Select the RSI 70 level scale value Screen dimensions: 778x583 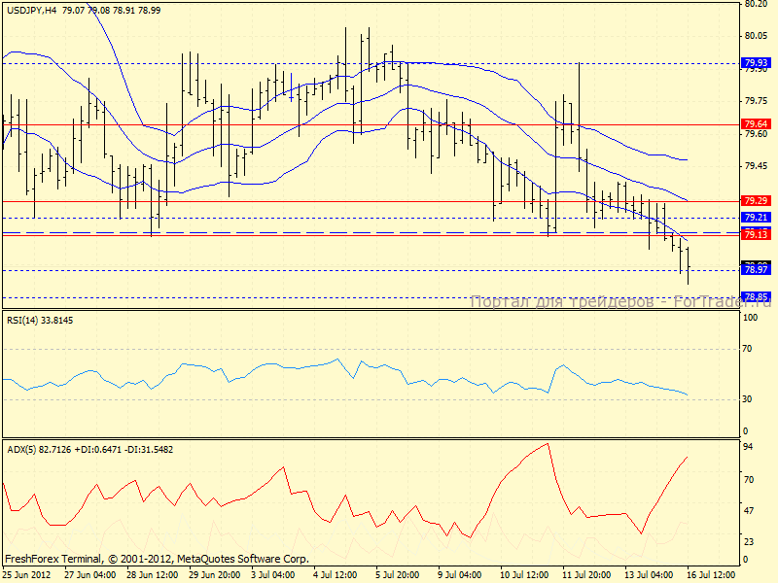click(750, 347)
